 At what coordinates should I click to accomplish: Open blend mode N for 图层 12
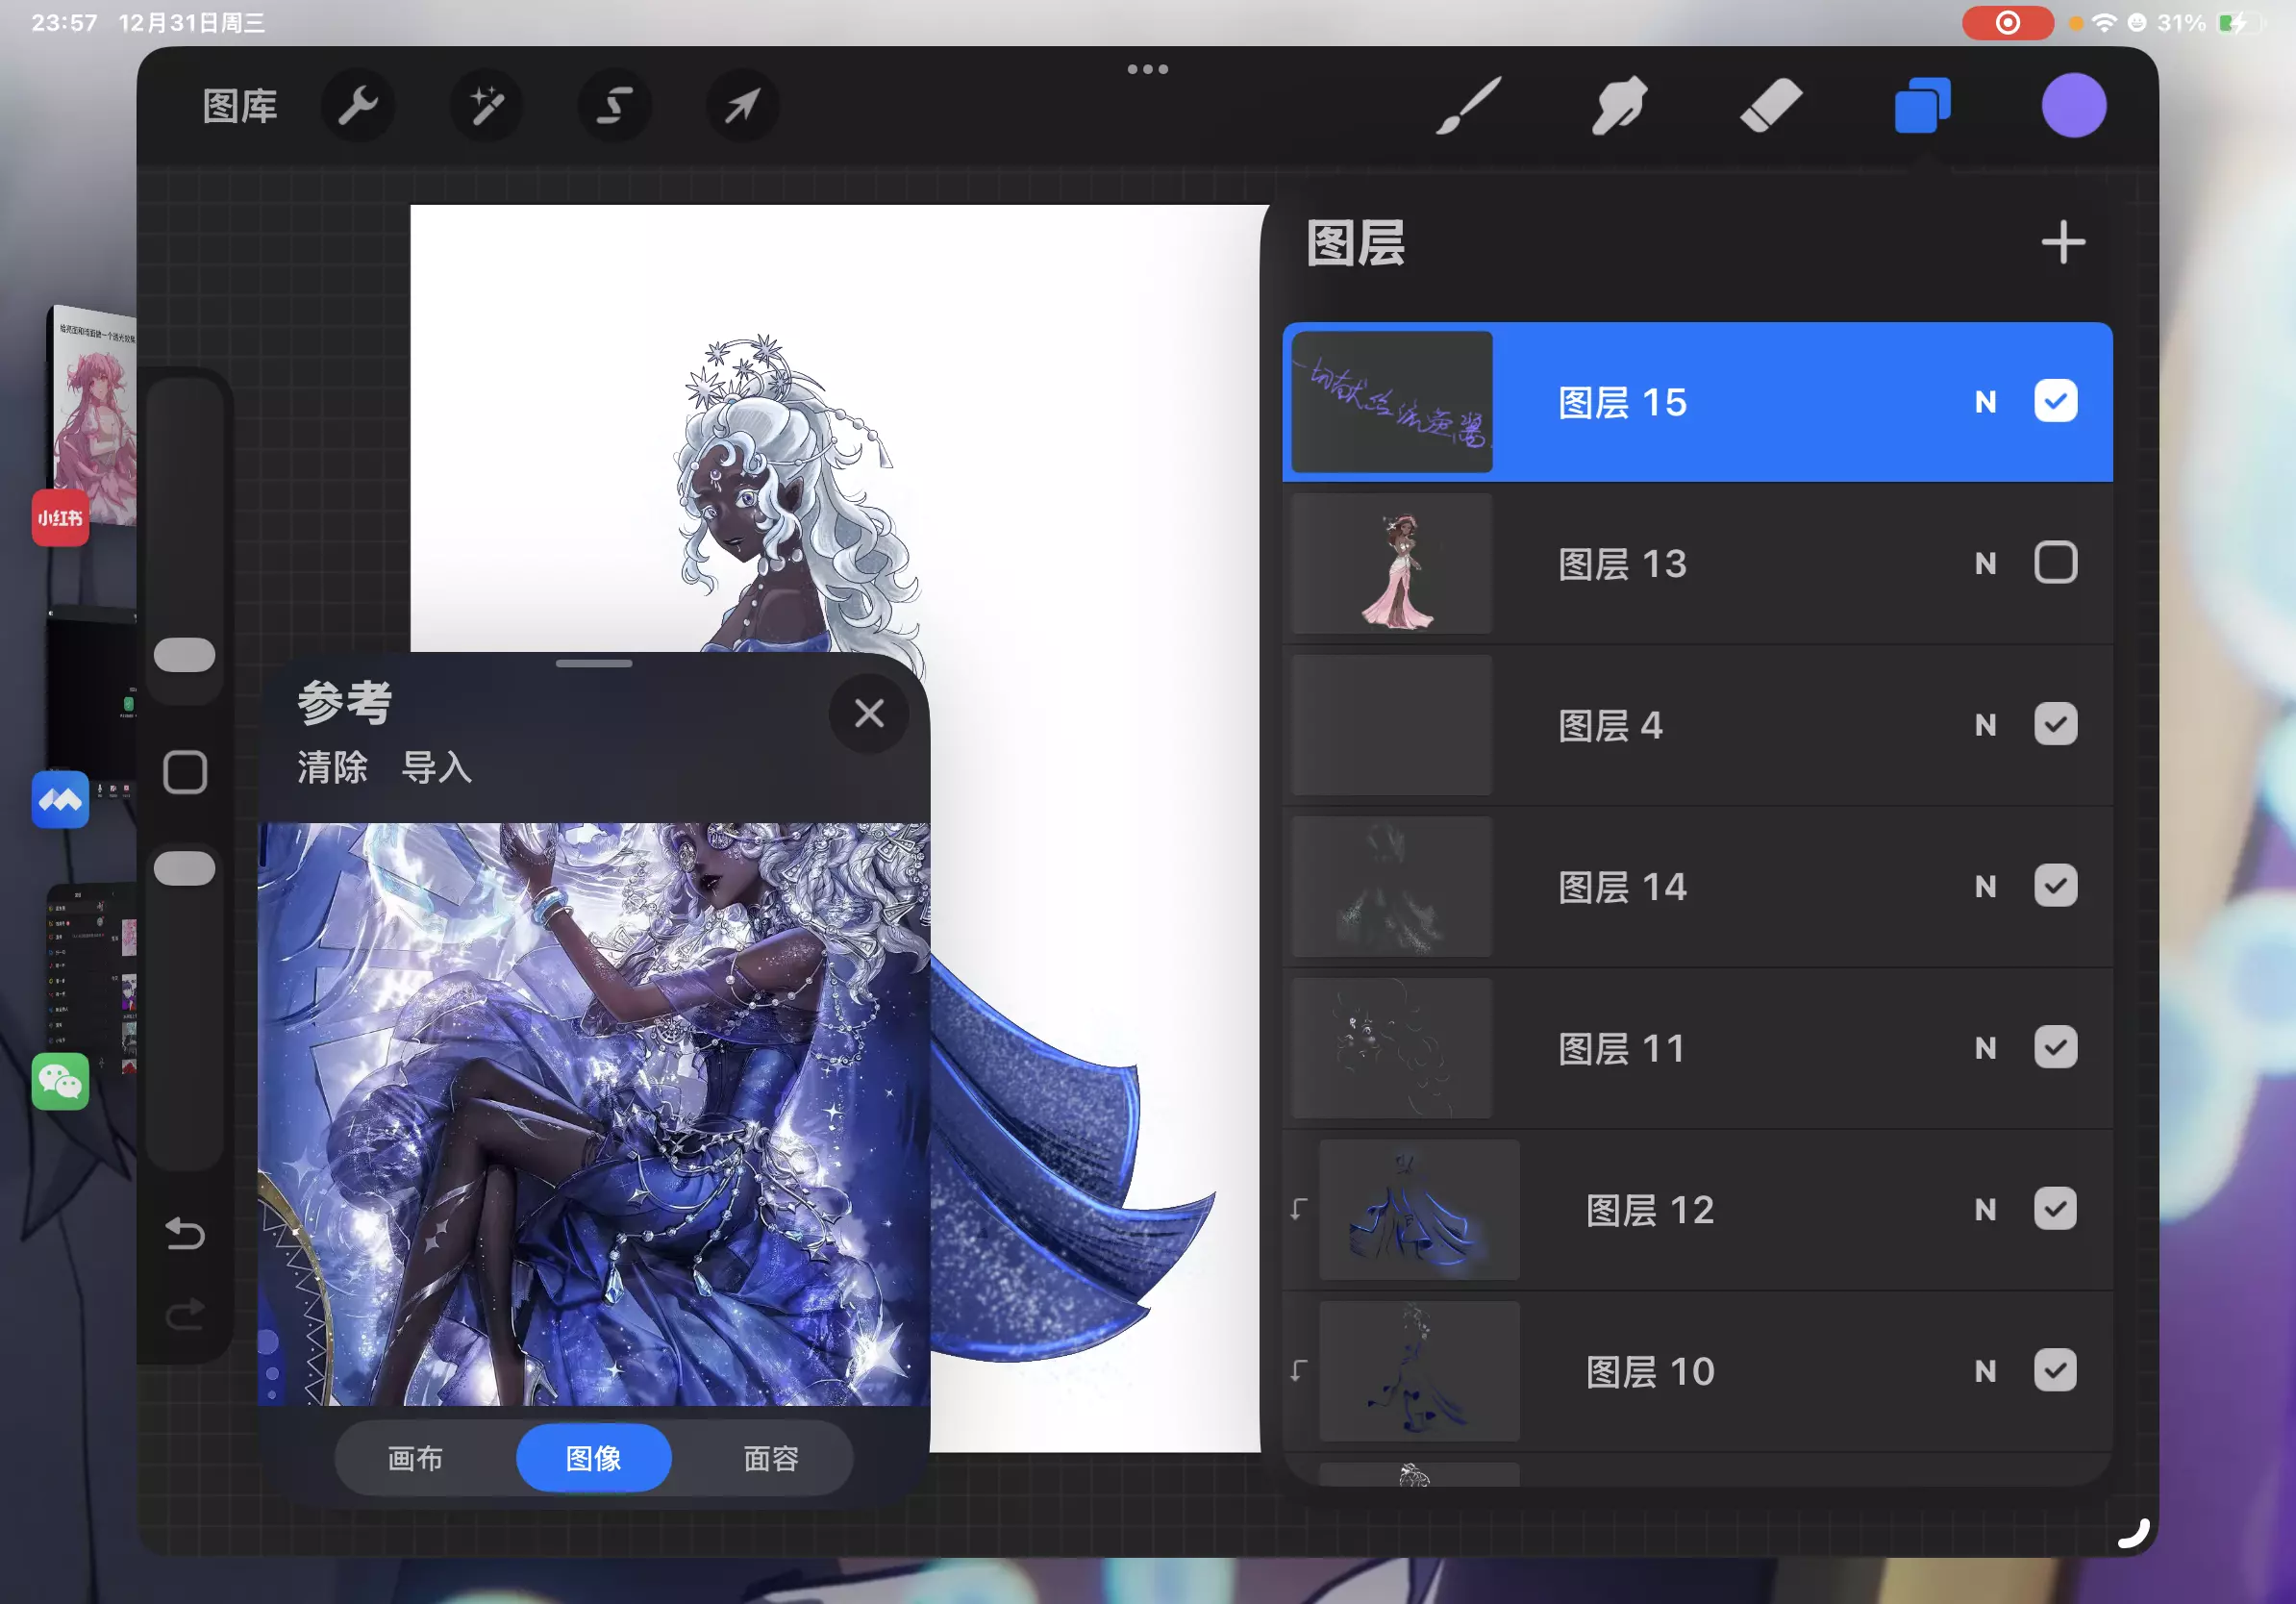coord(1985,1210)
